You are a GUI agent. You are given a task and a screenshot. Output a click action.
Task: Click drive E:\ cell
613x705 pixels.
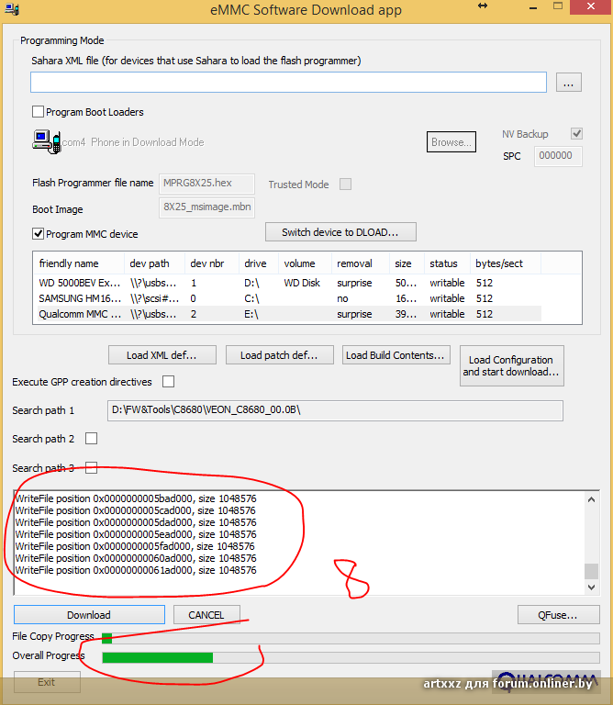click(x=251, y=314)
